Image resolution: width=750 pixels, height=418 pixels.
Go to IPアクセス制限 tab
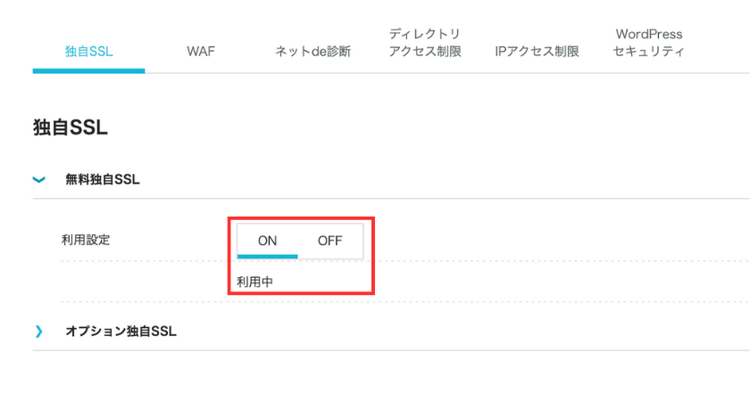point(537,51)
